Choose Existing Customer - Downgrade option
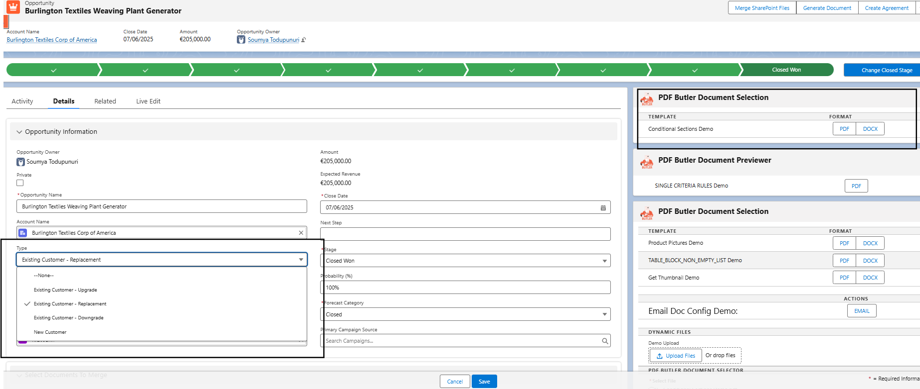Screen dimensions: 920x389 tap(162, 317)
